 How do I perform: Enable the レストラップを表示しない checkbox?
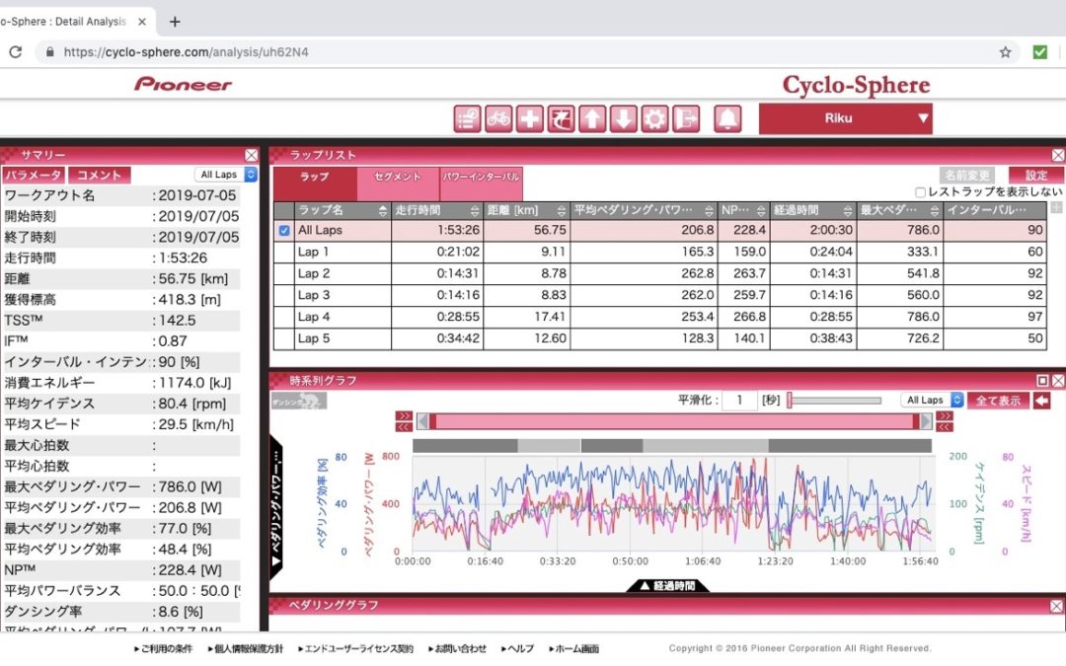coord(921,192)
